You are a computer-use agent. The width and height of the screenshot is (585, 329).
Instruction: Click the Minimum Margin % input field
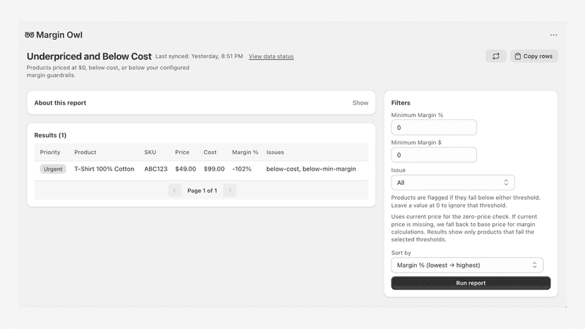coord(434,128)
